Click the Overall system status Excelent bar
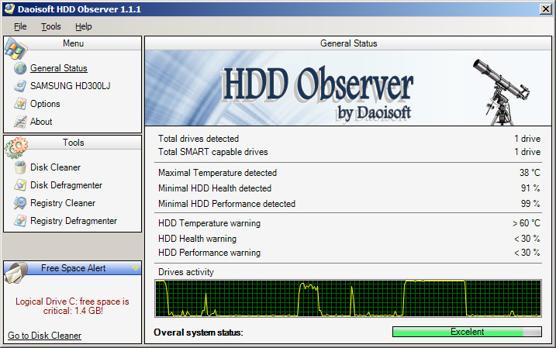This screenshot has height=348, width=556. click(x=467, y=332)
